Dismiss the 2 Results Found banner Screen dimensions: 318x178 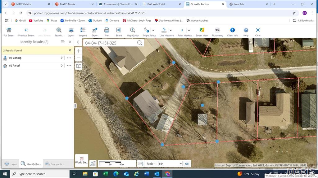pos(70,50)
